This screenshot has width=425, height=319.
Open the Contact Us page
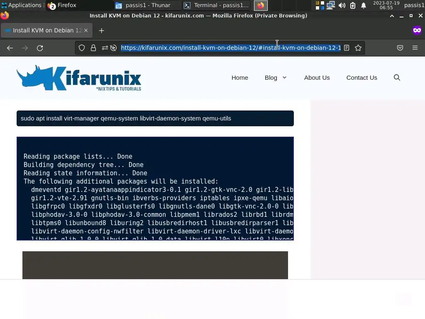[x=361, y=78]
